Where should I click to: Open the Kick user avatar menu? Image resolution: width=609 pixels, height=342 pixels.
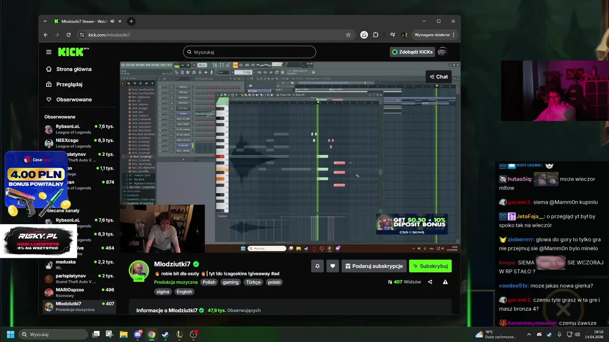[x=442, y=52]
